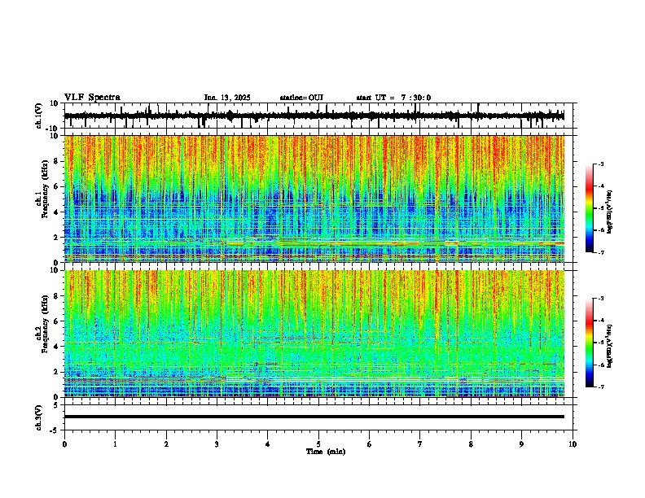Click the '-3' value on ch.1 colorbar

(601, 164)
